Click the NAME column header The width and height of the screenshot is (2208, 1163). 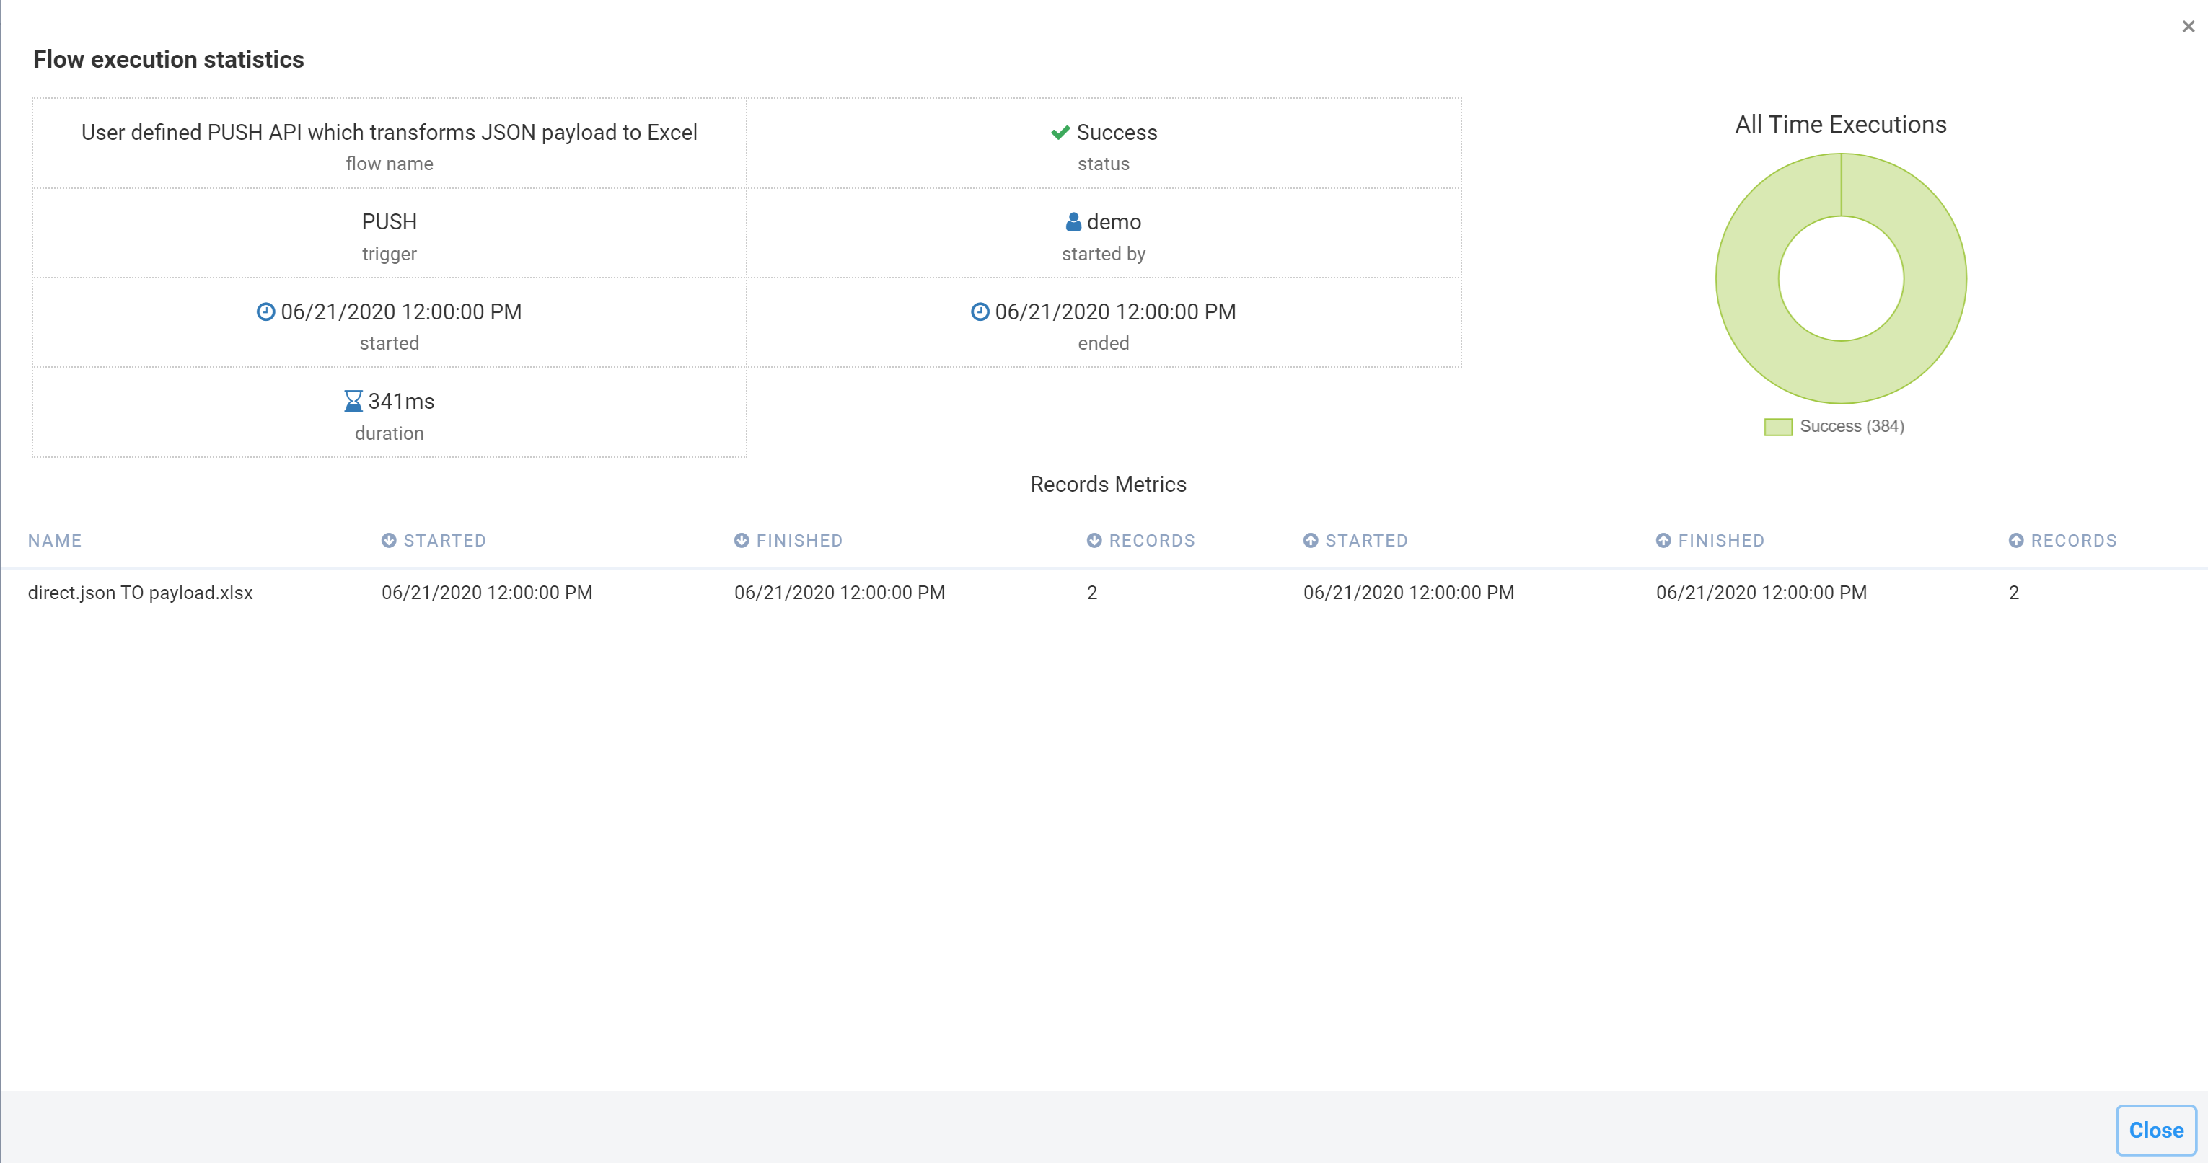(54, 540)
